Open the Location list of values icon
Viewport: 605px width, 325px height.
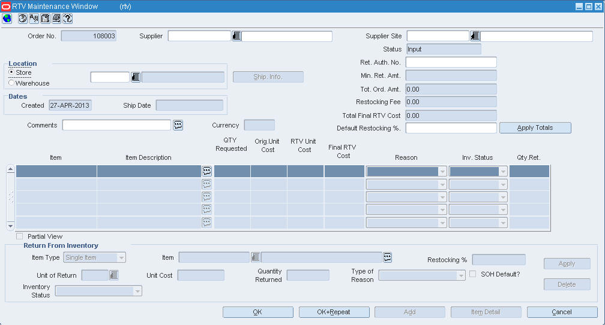(136, 77)
